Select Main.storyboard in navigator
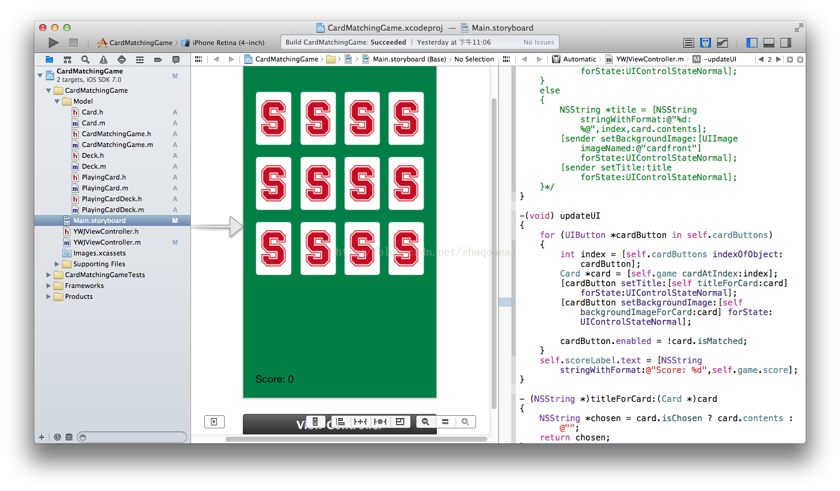 (112, 220)
